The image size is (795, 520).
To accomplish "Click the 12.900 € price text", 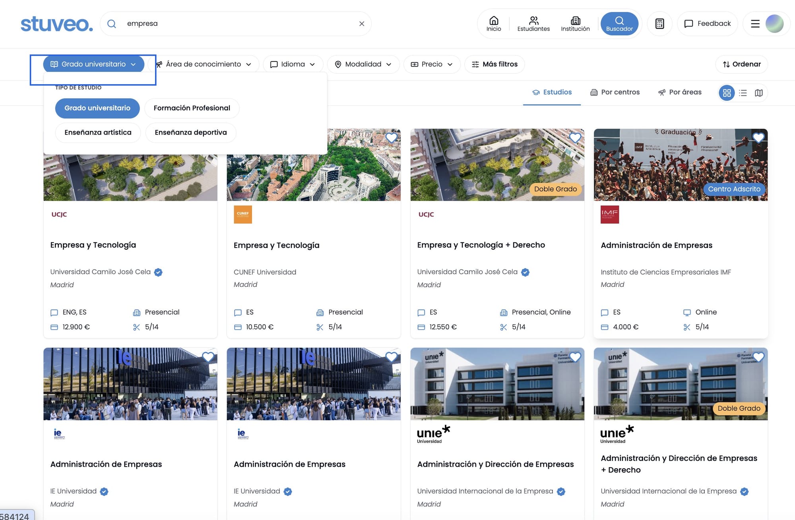I will pos(76,327).
